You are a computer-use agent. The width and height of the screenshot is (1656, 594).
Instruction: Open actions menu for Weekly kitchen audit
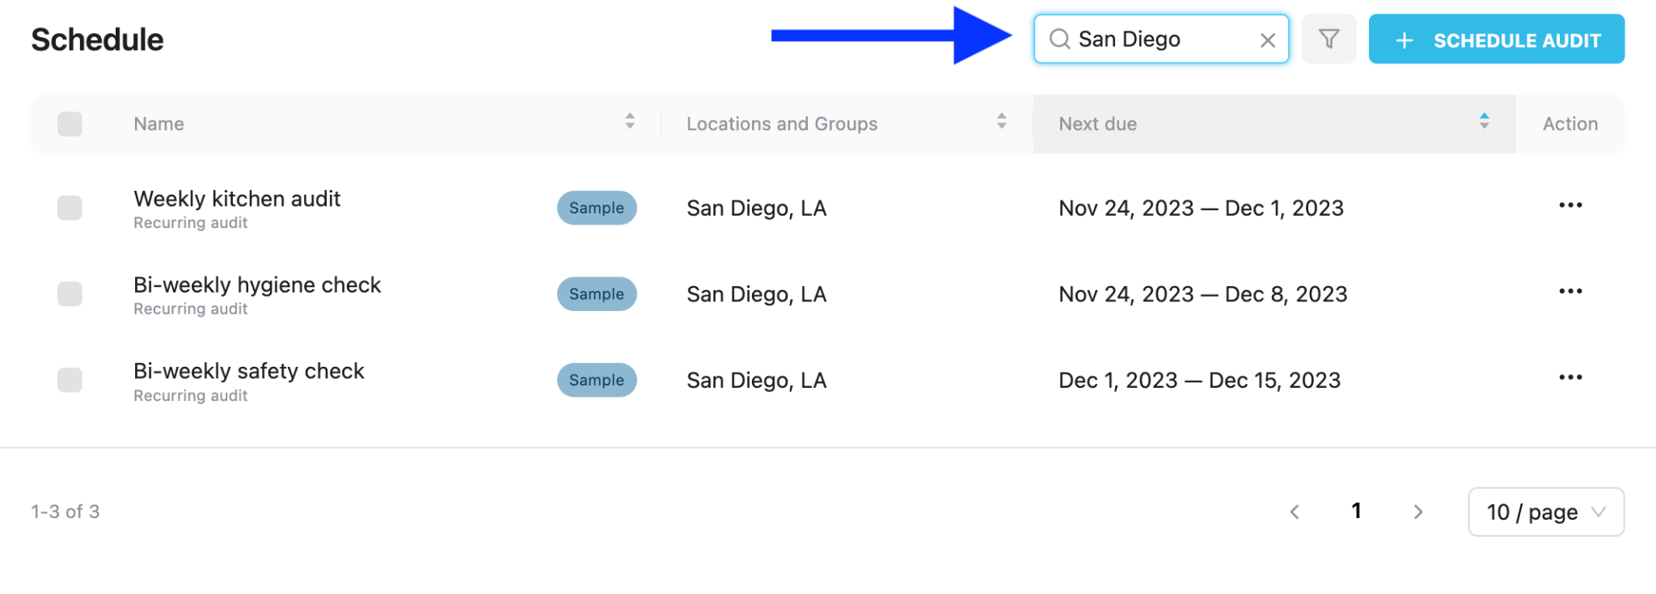[1570, 205]
